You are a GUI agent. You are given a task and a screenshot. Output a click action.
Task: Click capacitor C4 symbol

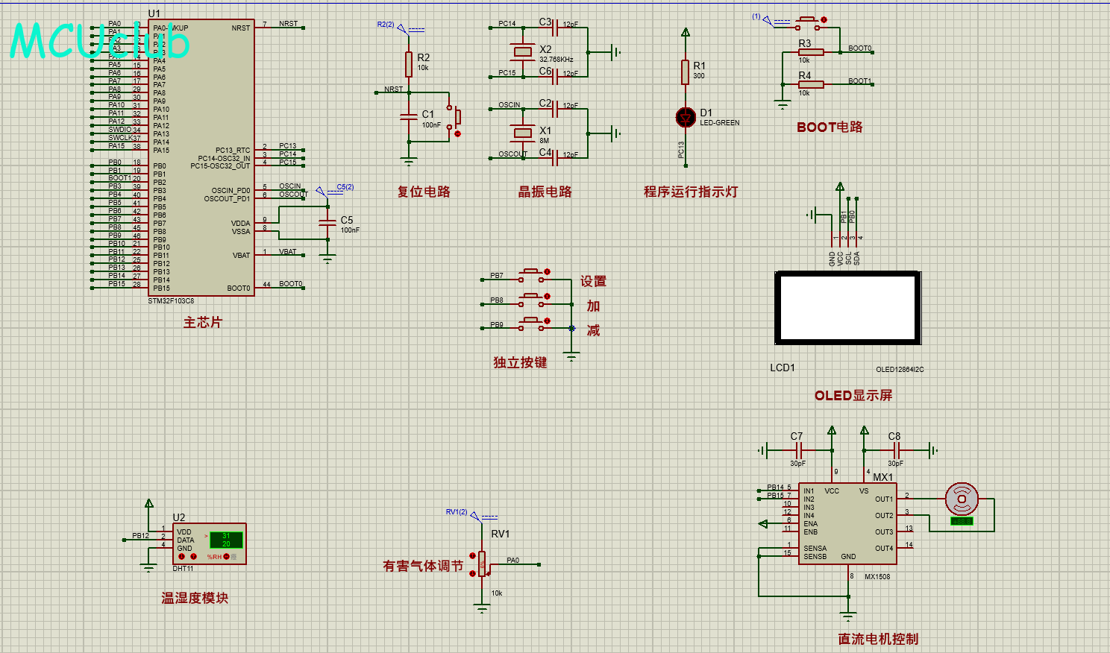click(x=555, y=158)
